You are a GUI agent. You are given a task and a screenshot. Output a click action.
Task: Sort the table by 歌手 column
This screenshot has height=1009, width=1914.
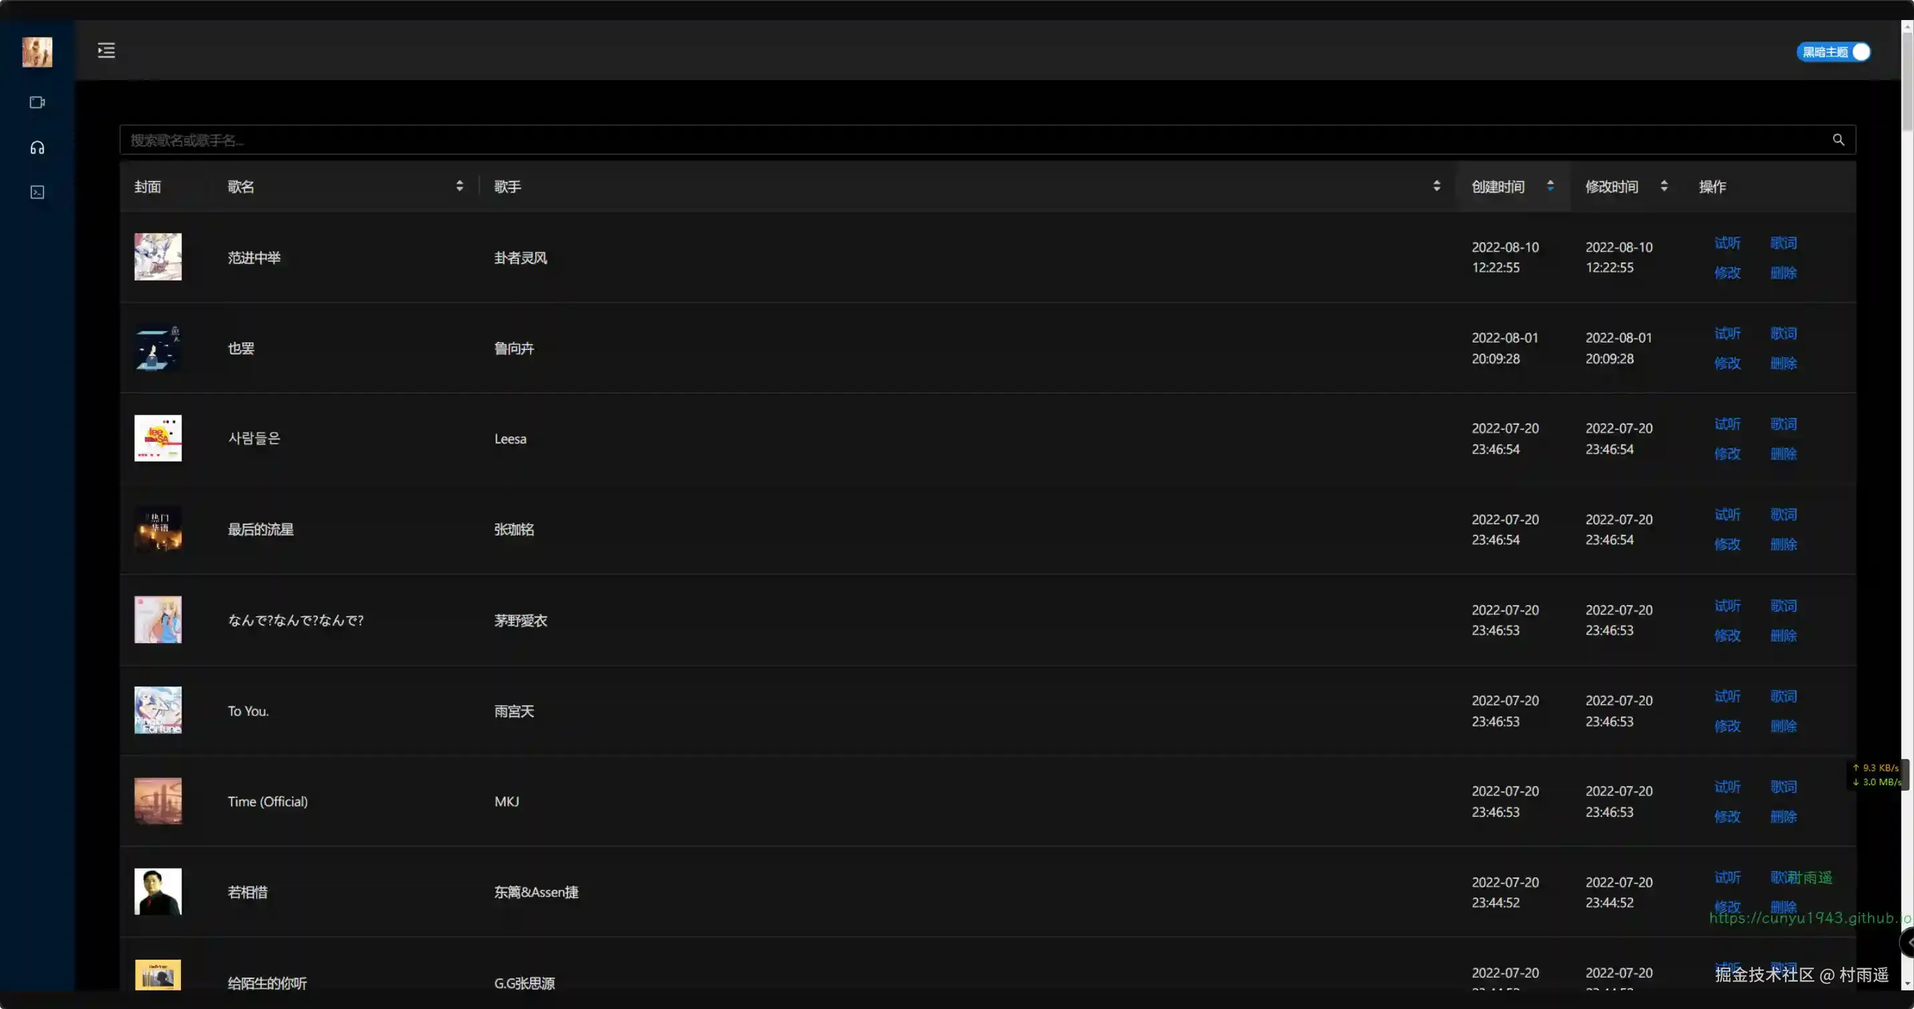[x=1436, y=186]
